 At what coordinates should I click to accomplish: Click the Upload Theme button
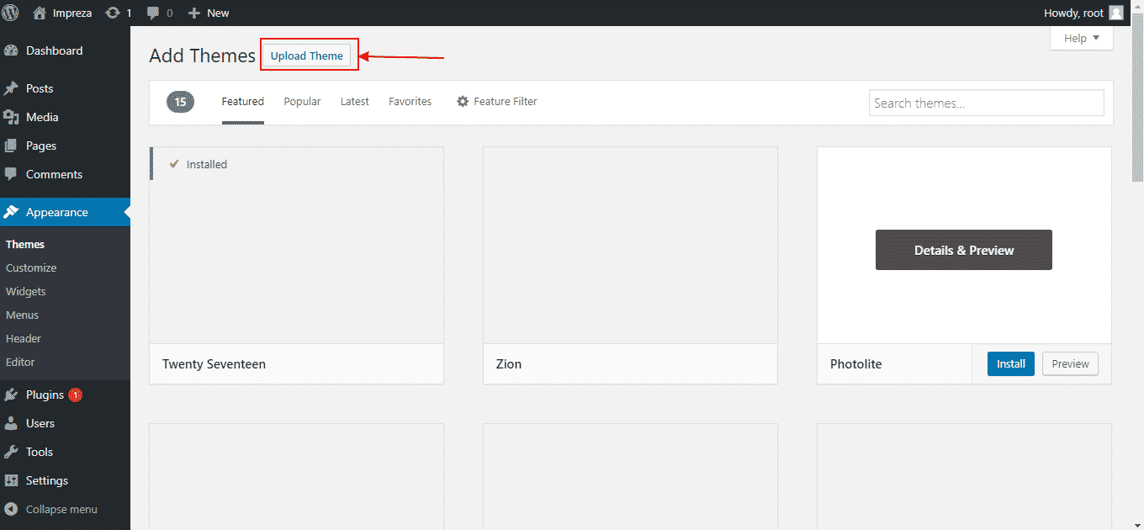pyautogui.click(x=307, y=56)
